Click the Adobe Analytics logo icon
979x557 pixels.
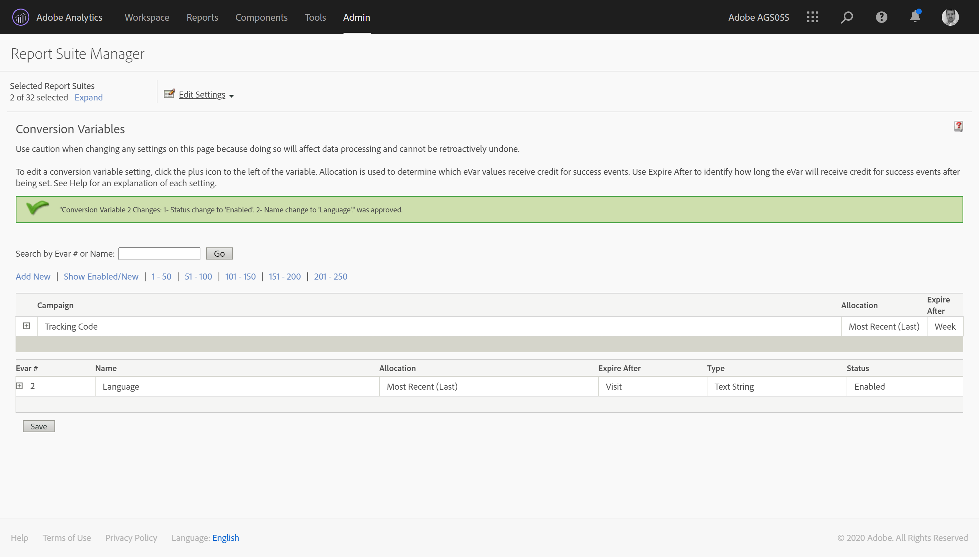[20, 17]
